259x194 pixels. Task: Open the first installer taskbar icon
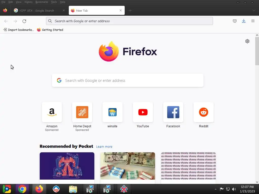(90, 189)
